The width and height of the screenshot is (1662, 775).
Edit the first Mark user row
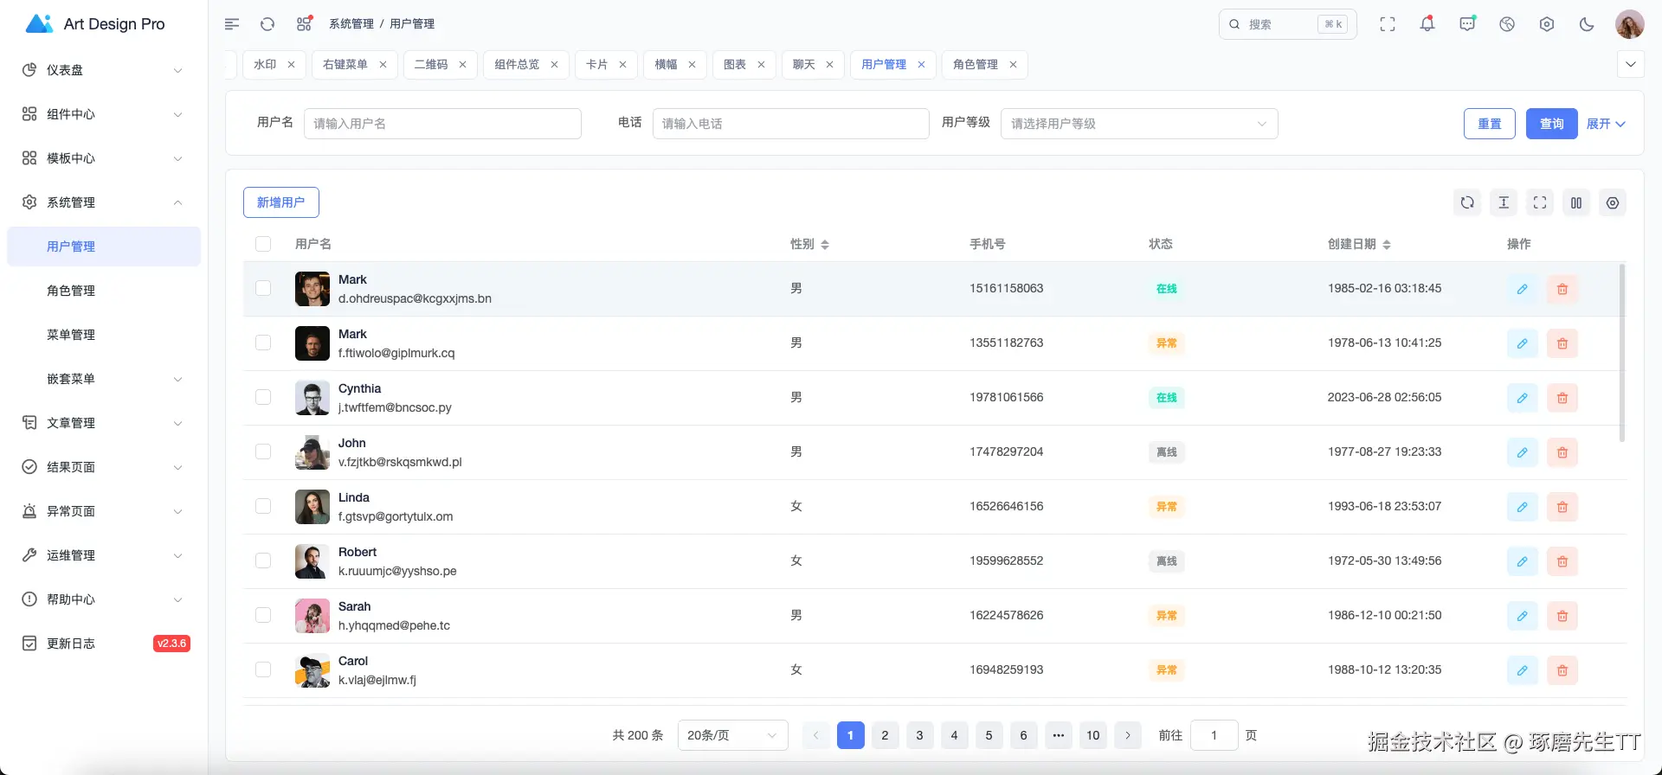tap(1522, 289)
